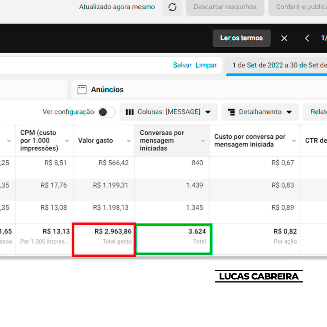
Task: Open Conversas por mensagem iniciadas column arrow
Action: point(203,141)
